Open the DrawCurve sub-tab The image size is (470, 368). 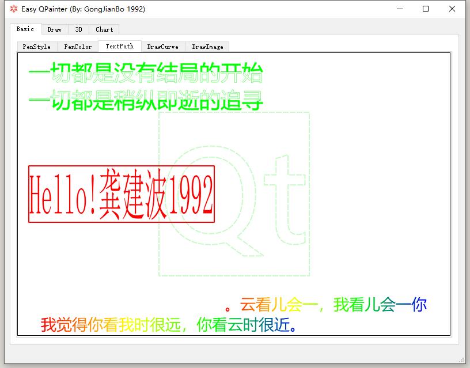point(163,47)
